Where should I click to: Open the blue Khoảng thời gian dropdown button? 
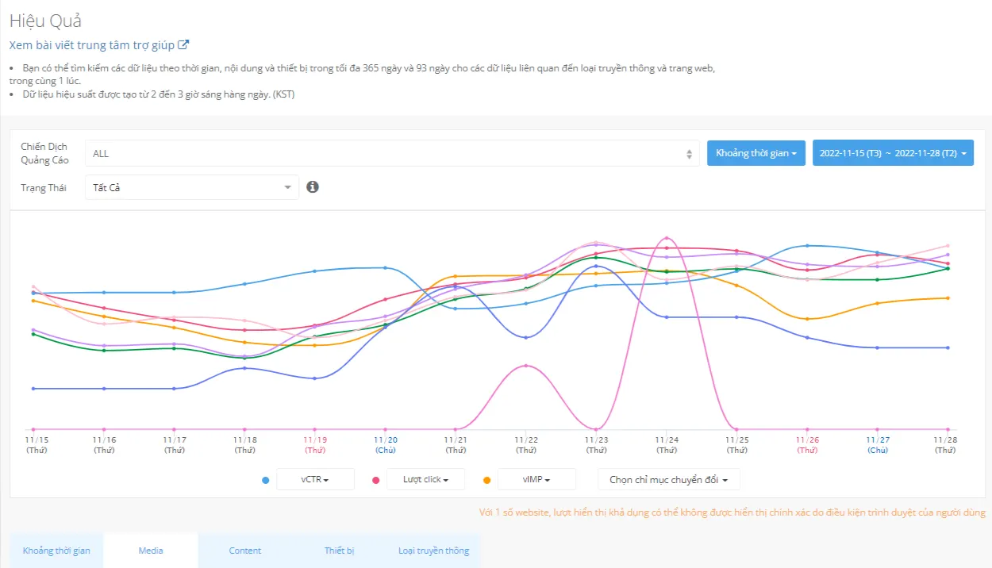click(x=756, y=153)
